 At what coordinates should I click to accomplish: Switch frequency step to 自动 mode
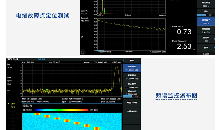(127, 96)
